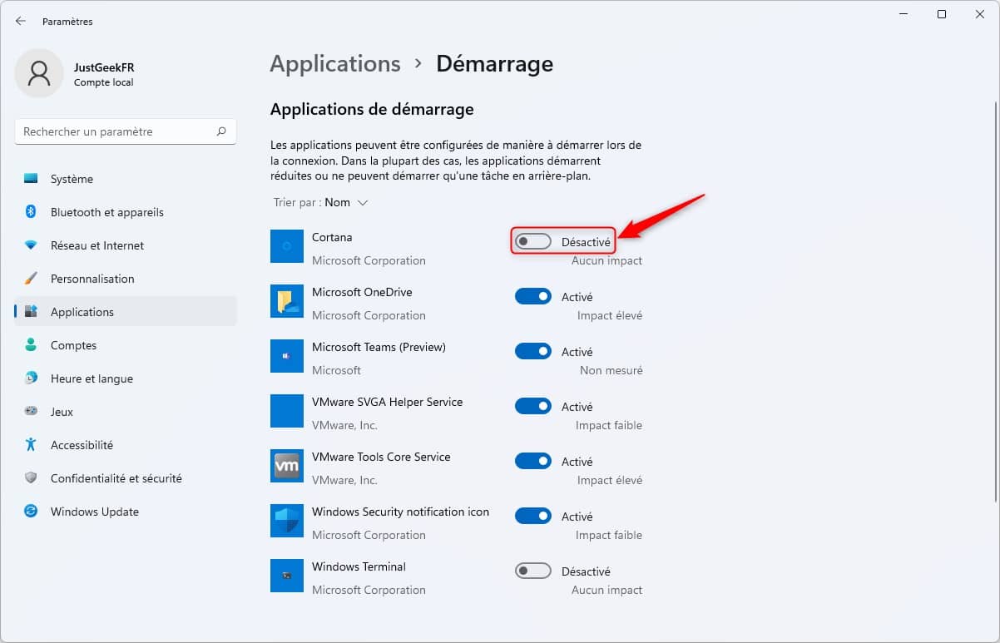1000x643 pixels.
Task: Click the Rechercher un paramètre search field
Action: click(126, 131)
